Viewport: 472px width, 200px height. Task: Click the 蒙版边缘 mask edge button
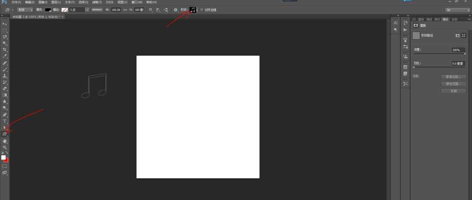point(453,77)
